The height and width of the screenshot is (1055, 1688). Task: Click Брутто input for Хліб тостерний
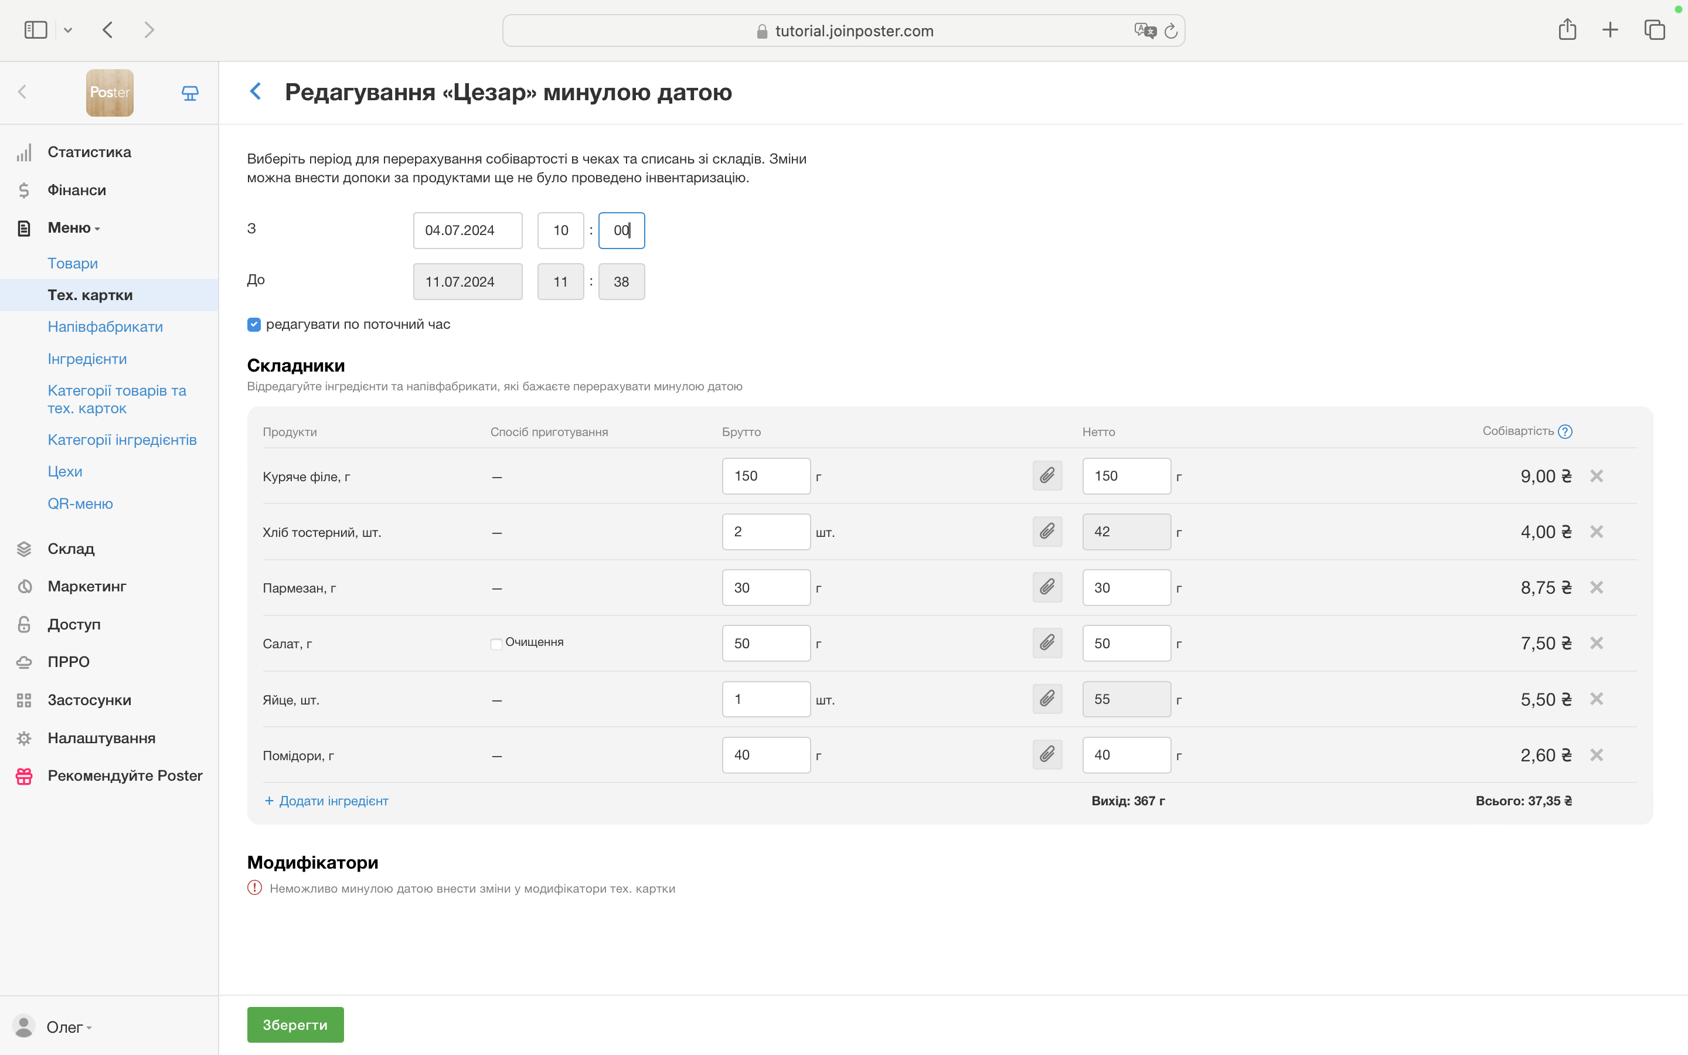(765, 532)
